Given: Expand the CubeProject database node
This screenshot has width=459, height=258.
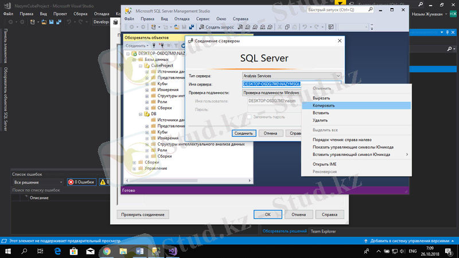Looking at the screenshot, I should point(140,65).
